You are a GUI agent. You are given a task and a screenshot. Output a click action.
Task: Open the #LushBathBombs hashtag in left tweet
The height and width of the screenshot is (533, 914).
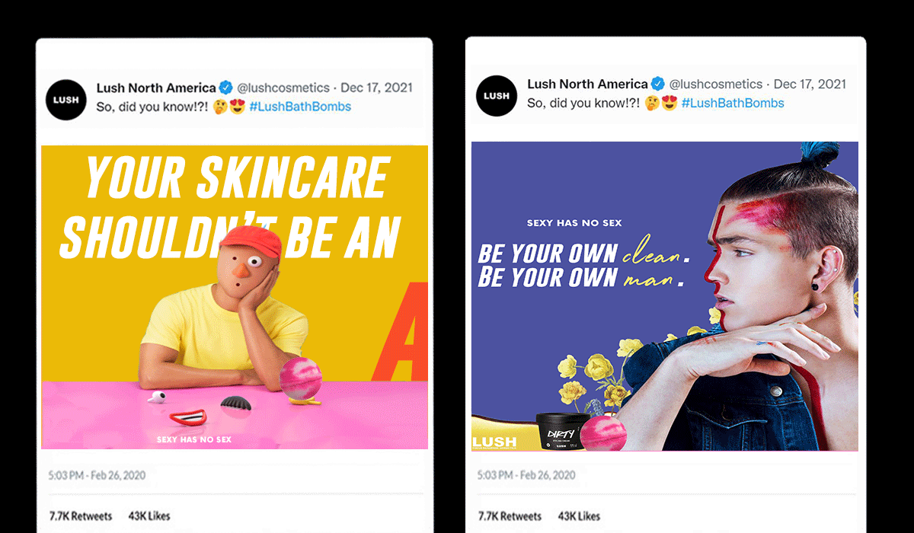click(300, 107)
